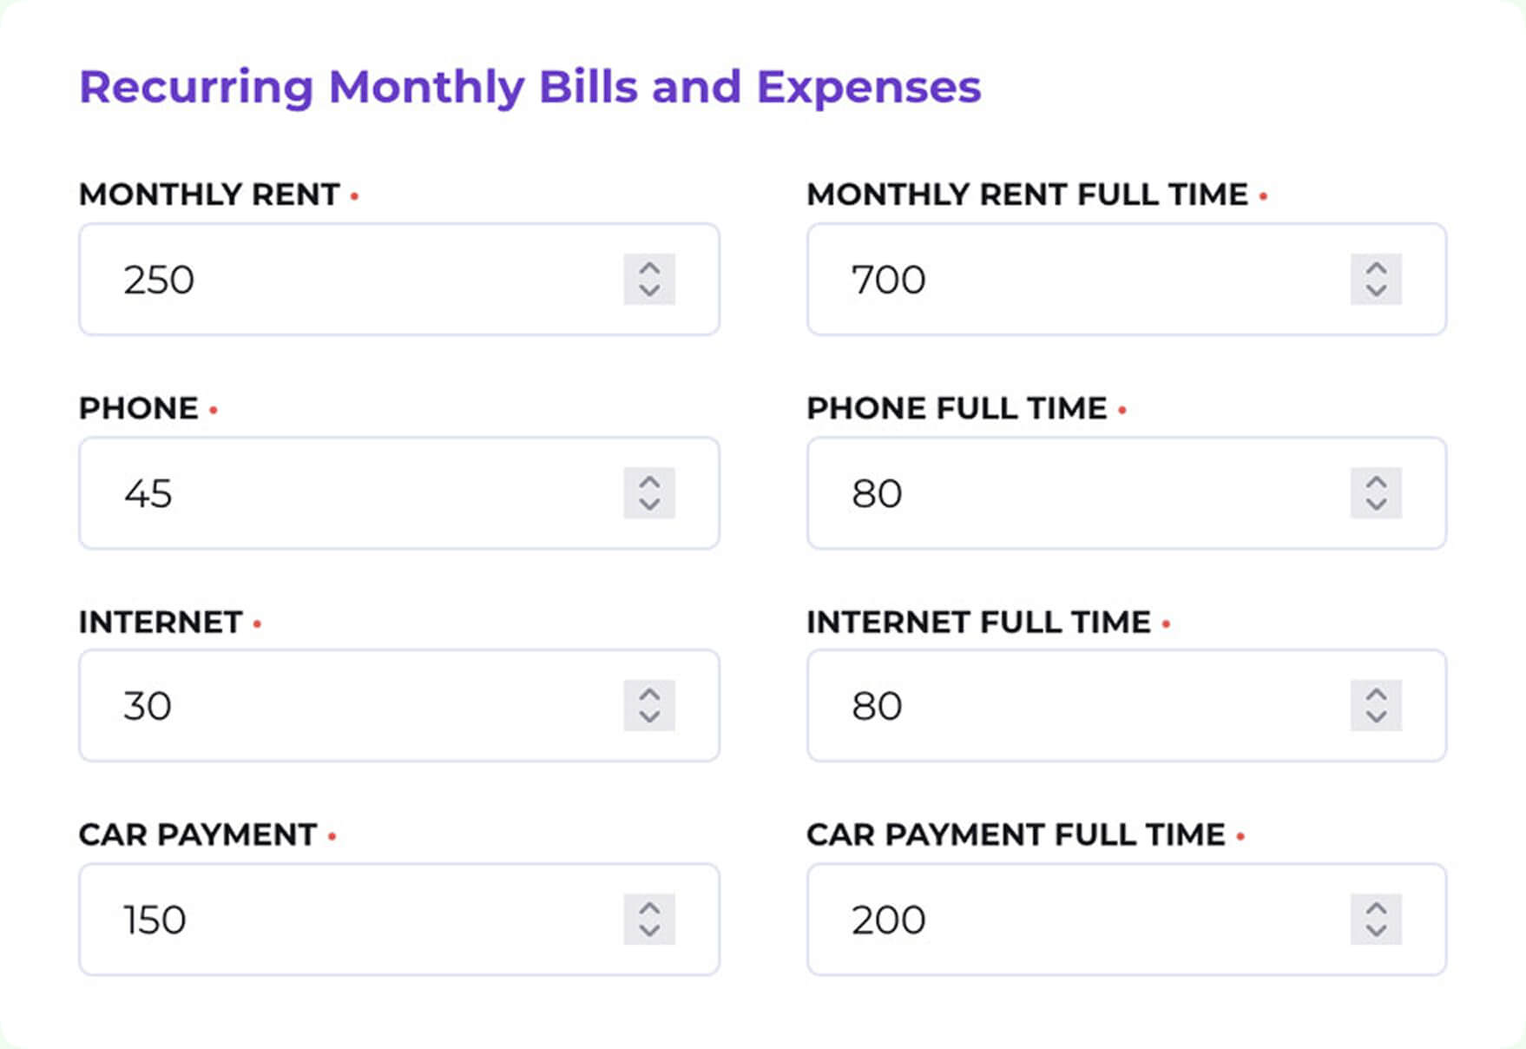Click inside the Internet field showing 30
This screenshot has height=1049, width=1526.
pyautogui.click(x=347, y=706)
